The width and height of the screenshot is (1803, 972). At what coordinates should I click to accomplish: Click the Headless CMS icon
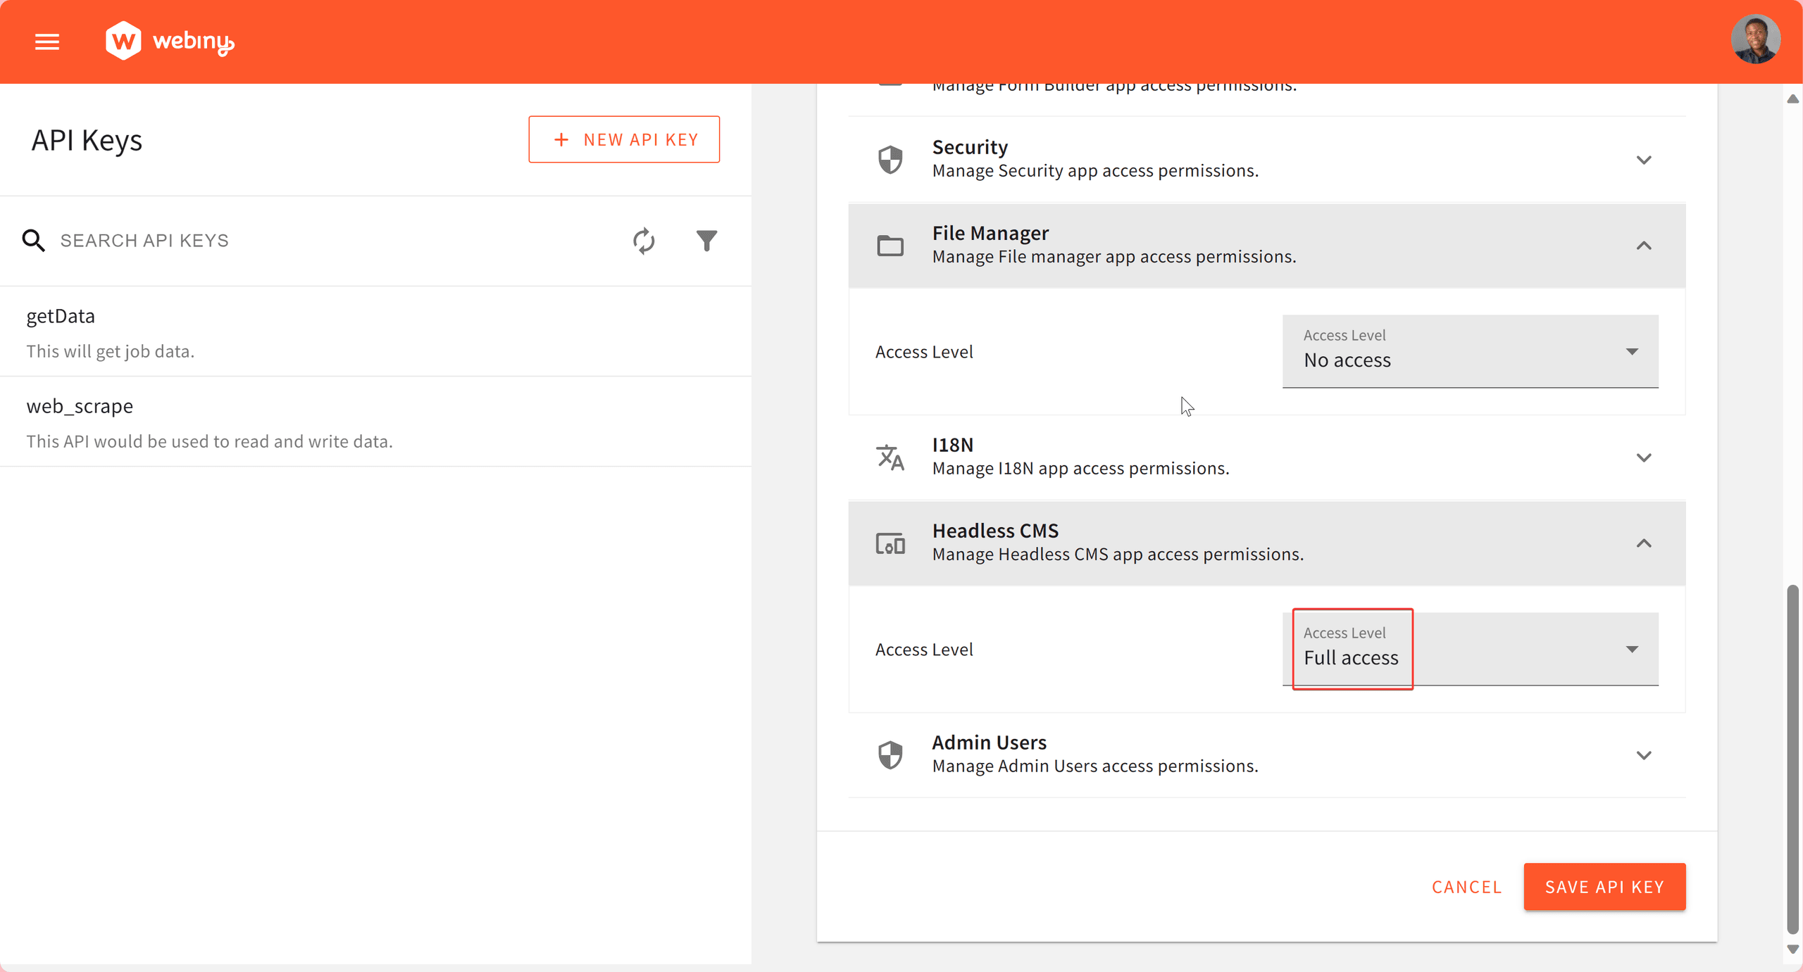pyautogui.click(x=890, y=543)
